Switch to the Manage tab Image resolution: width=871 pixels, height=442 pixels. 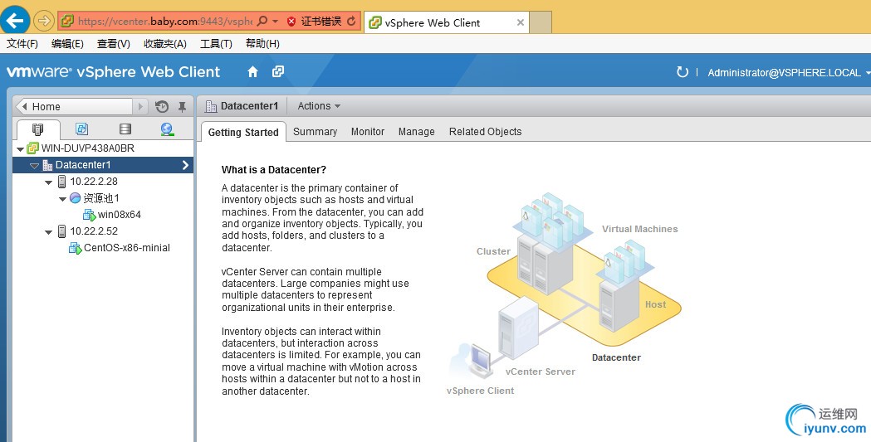pos(417,131)
